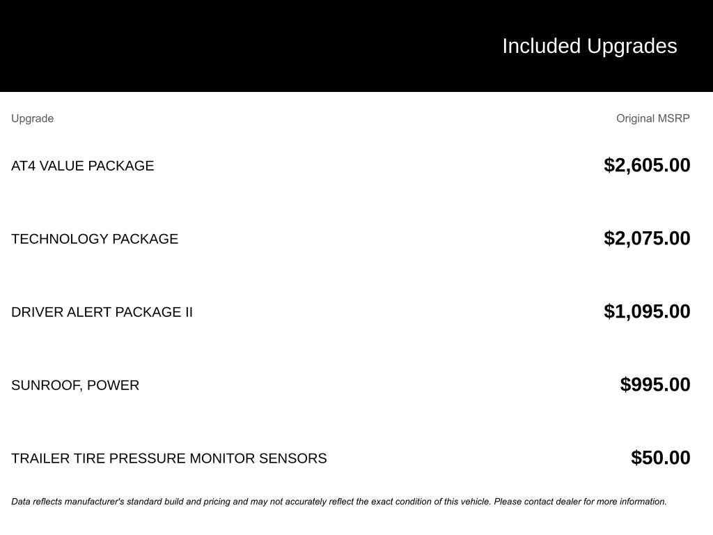Click the $1,095.00 price value
The width and height of the screenshot is (713, 535).
tap(647, 311)
